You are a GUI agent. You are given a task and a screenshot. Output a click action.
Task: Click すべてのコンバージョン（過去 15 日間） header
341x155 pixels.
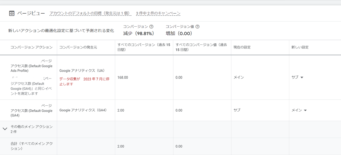click(144, 47)
